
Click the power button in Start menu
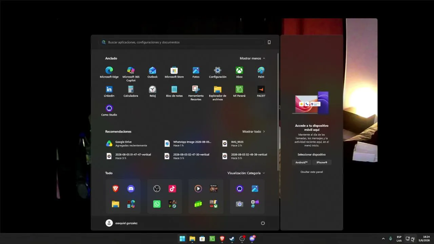pyautogui.click(x=263, y=223)
